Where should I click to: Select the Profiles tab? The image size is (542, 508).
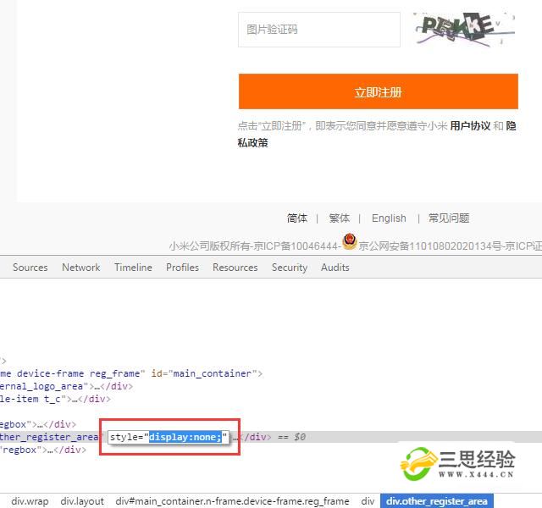click(182, 267)
